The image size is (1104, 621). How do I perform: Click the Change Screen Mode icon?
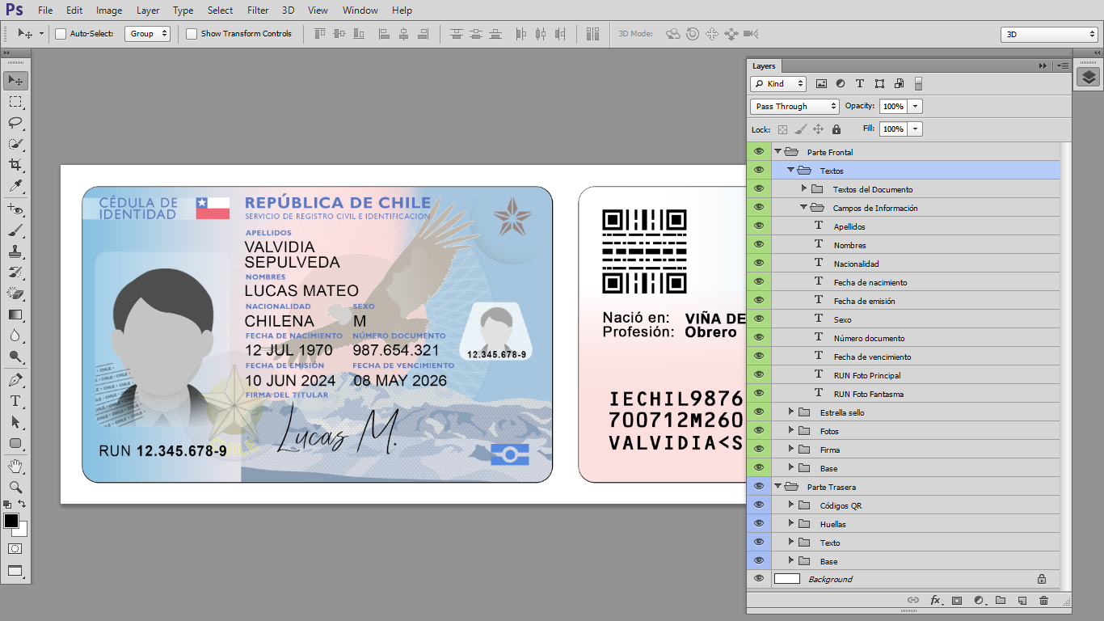click(x=15, y=571)
